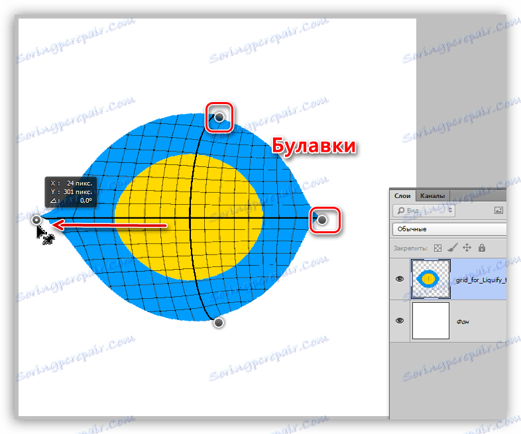The image size is (521, 434).
Task: Hide the grid_for_Liquify layer
Action: (x=400, y=279)
